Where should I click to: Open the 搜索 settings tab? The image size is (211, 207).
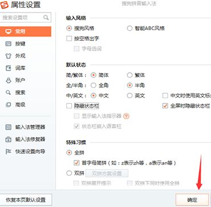[26, 92]
